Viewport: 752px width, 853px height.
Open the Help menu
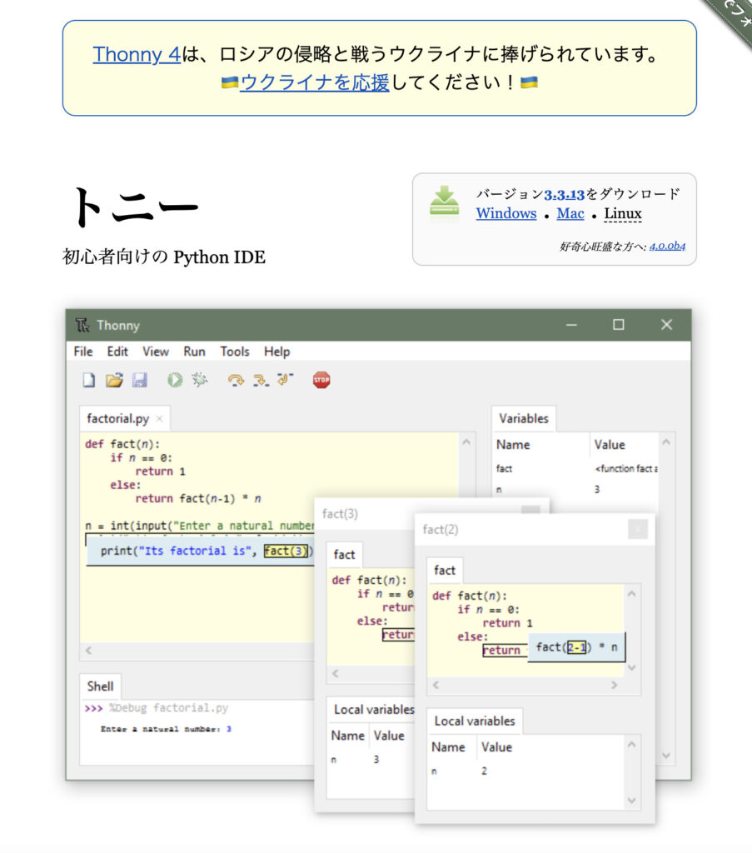(x=276, y=352)
